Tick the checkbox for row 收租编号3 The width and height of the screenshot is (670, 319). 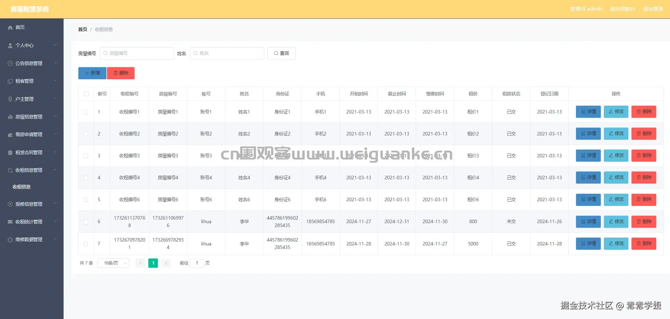86,156
